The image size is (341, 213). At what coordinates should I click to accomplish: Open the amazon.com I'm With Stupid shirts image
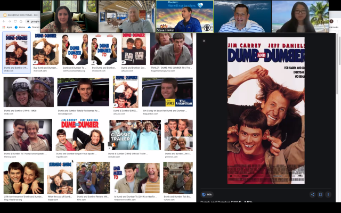click(134, 49)
